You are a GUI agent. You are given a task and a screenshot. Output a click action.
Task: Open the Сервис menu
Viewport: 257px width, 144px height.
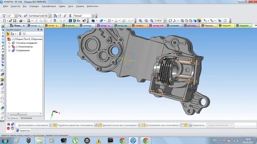click(x=62, y=6)
